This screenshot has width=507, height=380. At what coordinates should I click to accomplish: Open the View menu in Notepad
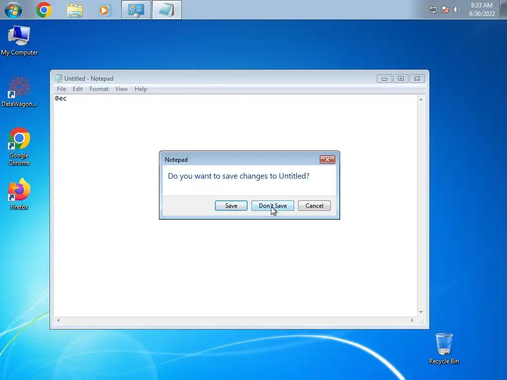(x=122, y=89)
